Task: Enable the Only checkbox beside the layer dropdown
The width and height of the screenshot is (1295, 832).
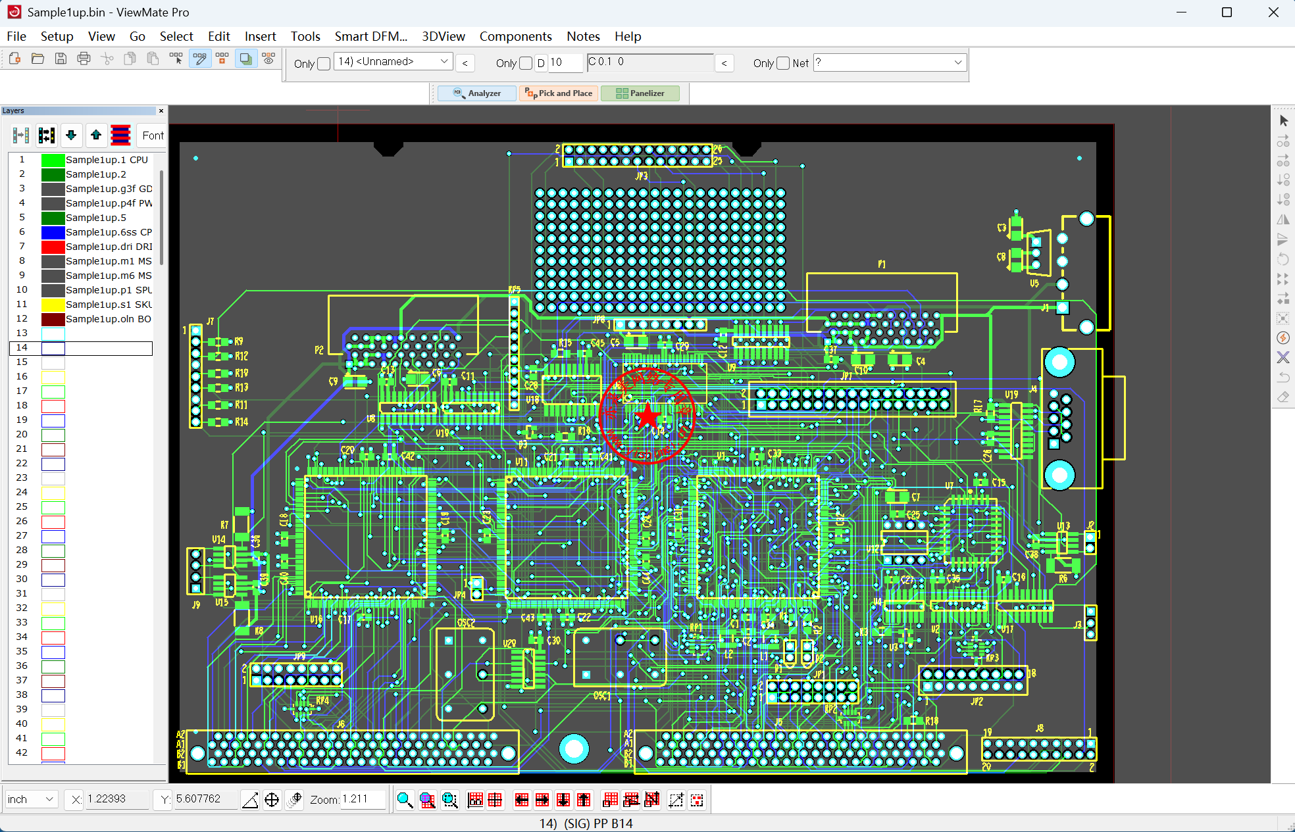Action: click(x=324, y=64)
